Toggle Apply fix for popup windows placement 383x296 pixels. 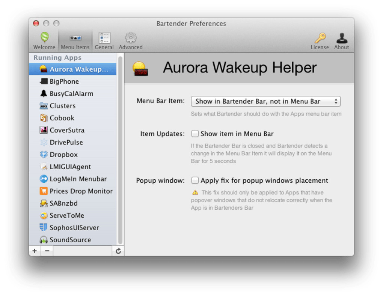[195, 180]
